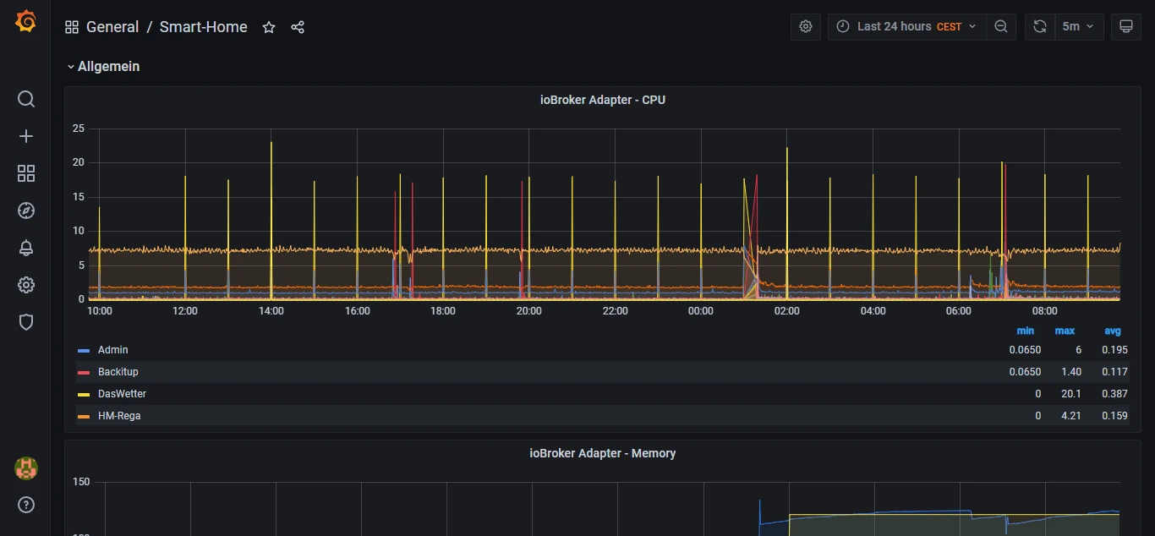Screen dimensions: 1155x536
Task: Click the CEST timezone label
Action: [949, 27]
